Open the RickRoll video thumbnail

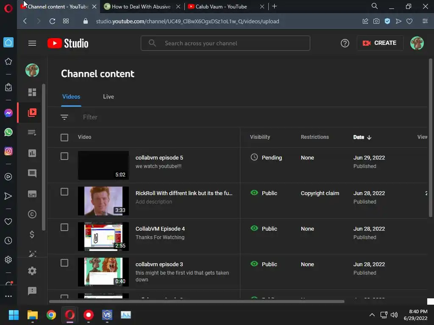(103, 201)
